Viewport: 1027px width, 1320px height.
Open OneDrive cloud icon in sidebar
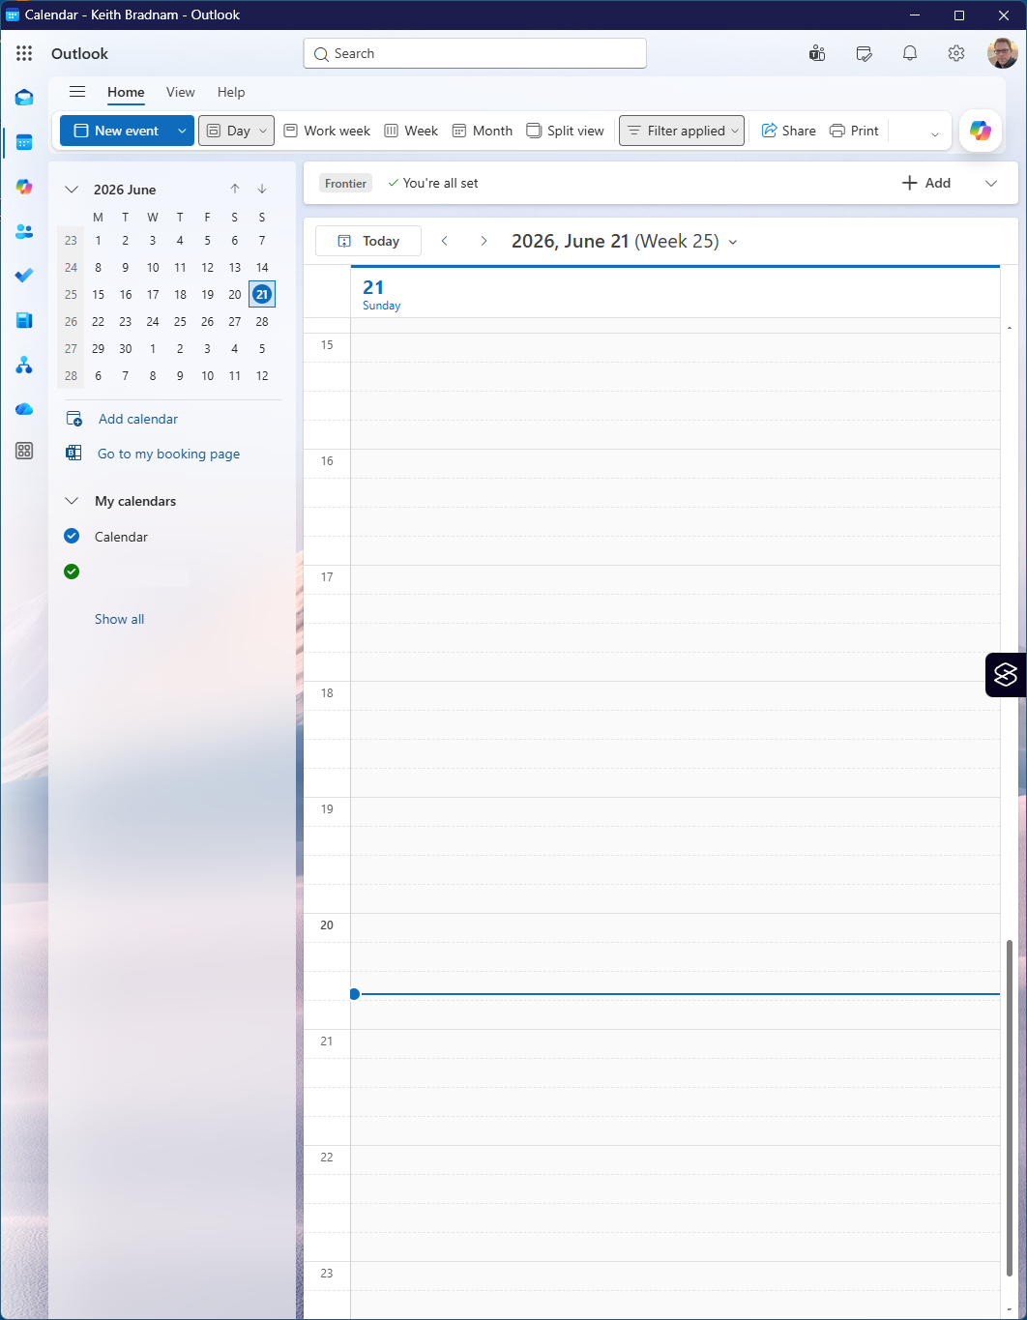click(24, 409)
